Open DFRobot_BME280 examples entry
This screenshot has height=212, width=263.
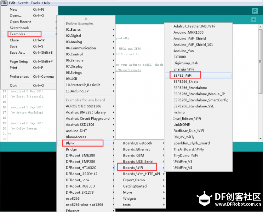tap(86, 155)
